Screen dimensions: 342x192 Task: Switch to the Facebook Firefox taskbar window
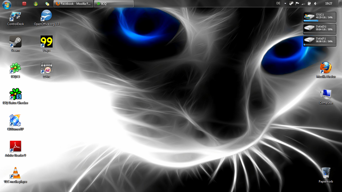[73, 4]
